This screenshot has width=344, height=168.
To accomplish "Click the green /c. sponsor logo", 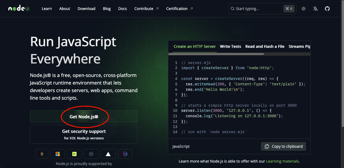I will point(74,154).
